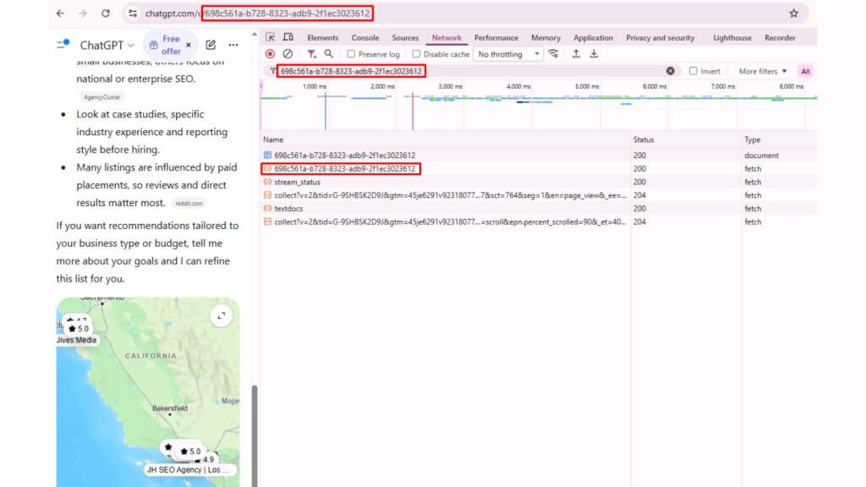Clear the network log
The image size is (866, 487).
pos(288,53)
